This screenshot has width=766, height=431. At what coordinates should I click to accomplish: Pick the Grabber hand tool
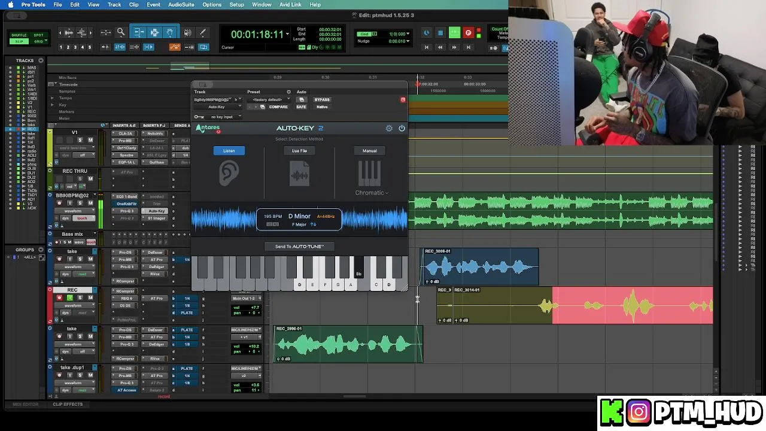pos(170,32)
